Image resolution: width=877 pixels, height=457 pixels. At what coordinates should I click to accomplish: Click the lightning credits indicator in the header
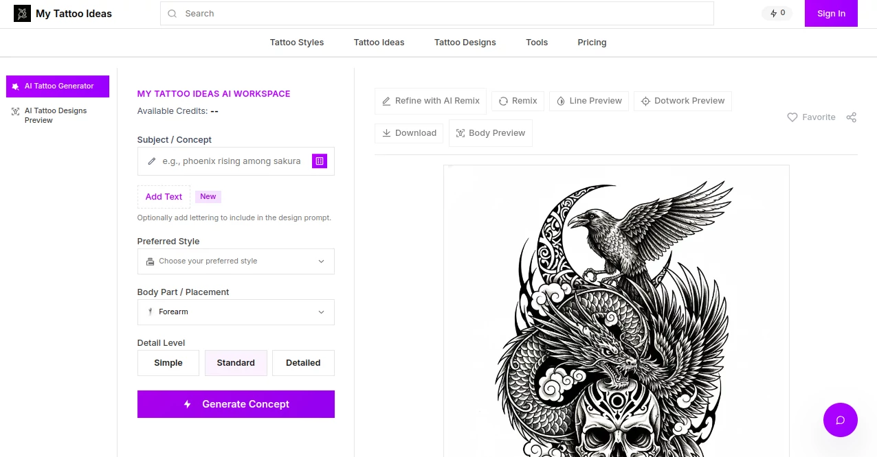pos(776,12)
